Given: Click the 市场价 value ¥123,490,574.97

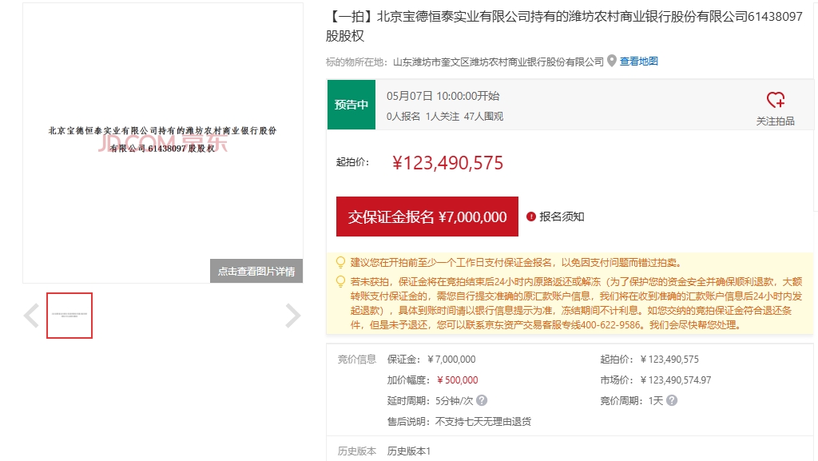Looking at the screenshot, I should click(x=676, y=380).
